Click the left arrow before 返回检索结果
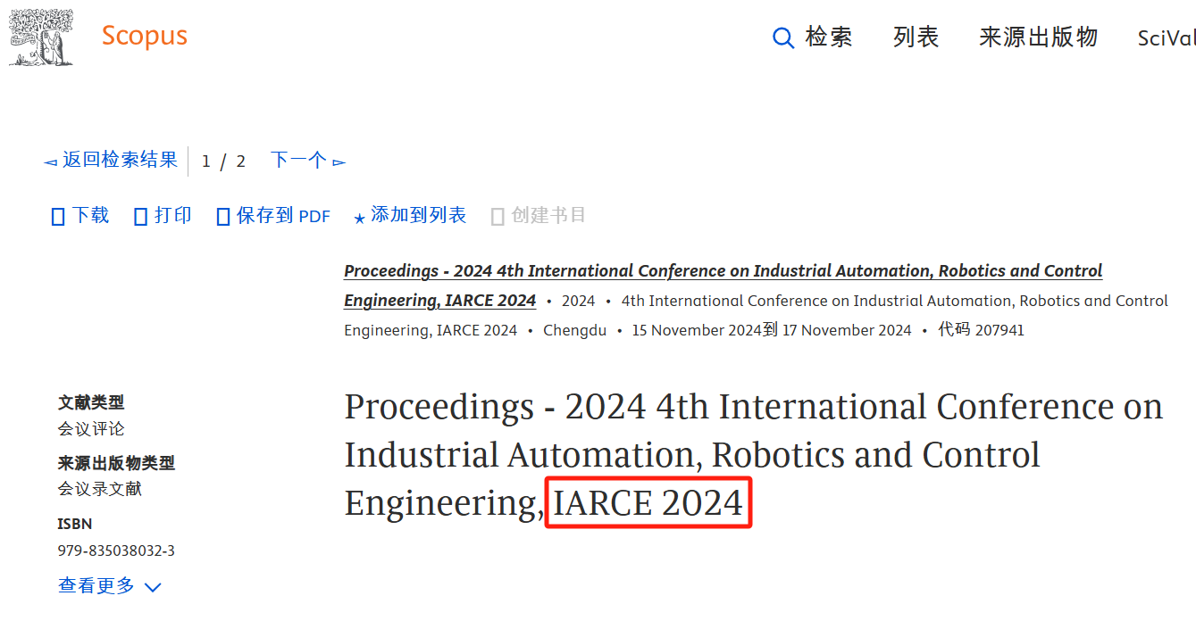The width and height of the screenshot is (1196, 629). coord(50,161)
